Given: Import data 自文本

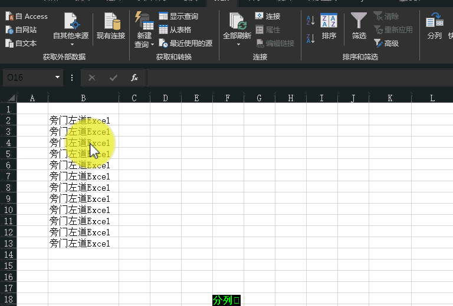Looking at the screenshot, I should pyautogui.click(x=21, y=43).
